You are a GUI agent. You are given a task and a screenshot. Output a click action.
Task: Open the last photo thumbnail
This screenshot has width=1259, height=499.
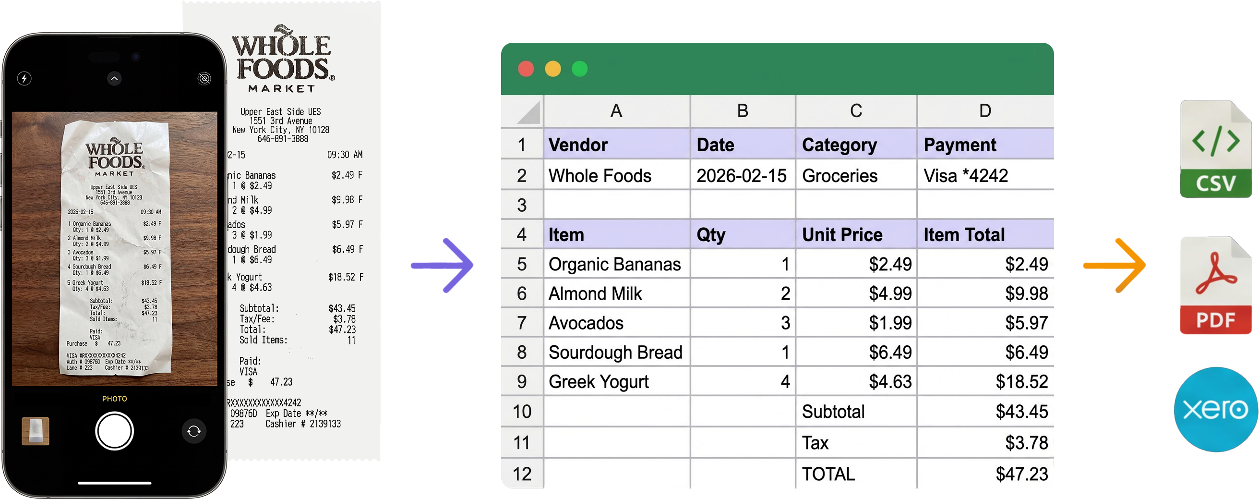pyautogui.click(x=36, y=431)
